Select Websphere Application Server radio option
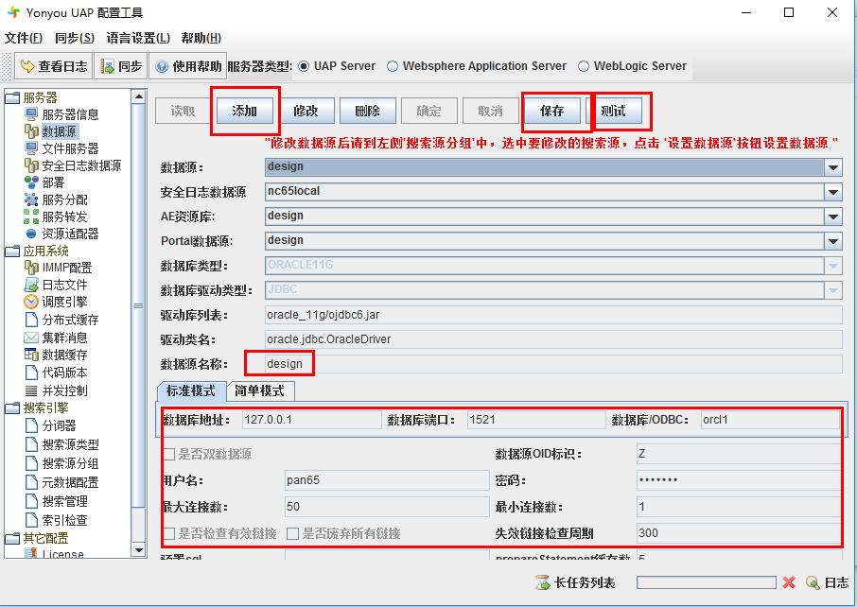Screen dimensions: 857x607 coord(393,66)
